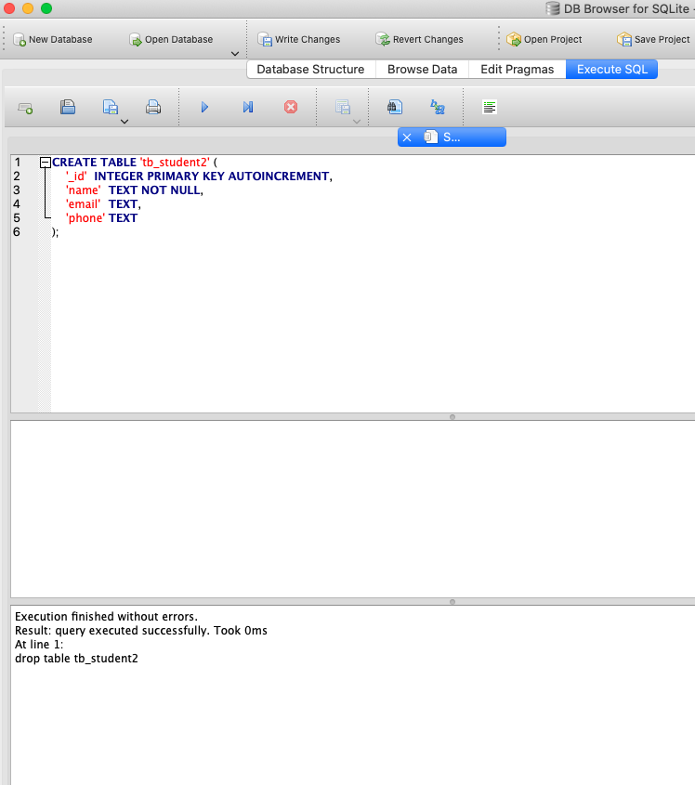Click the green zoom window button
Screen dimensions: 695x785
tap(46, 8)
